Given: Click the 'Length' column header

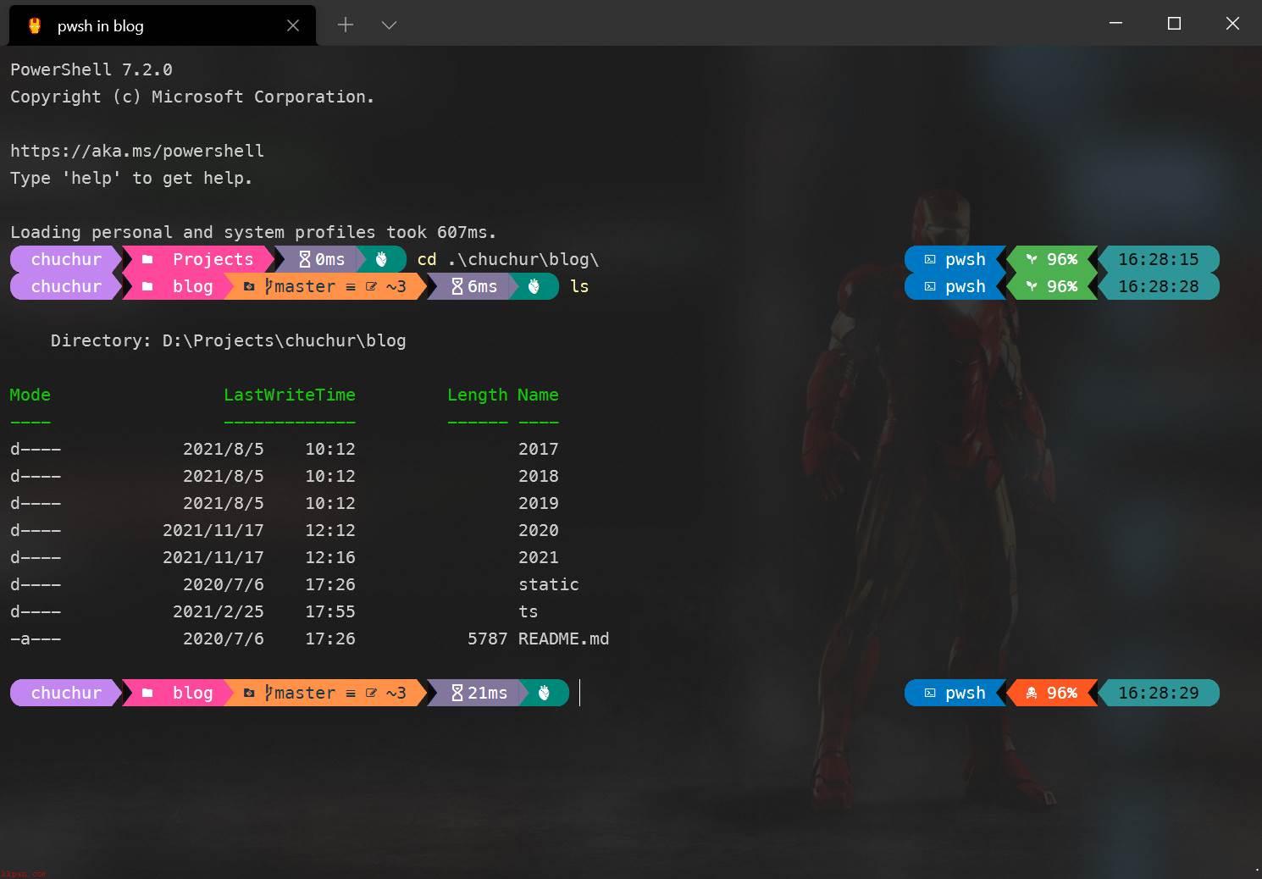Looking at the screenshot, I should coord(478,395).
